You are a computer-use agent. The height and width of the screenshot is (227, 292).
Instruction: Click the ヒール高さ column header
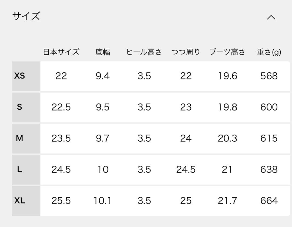coord(144,52)
